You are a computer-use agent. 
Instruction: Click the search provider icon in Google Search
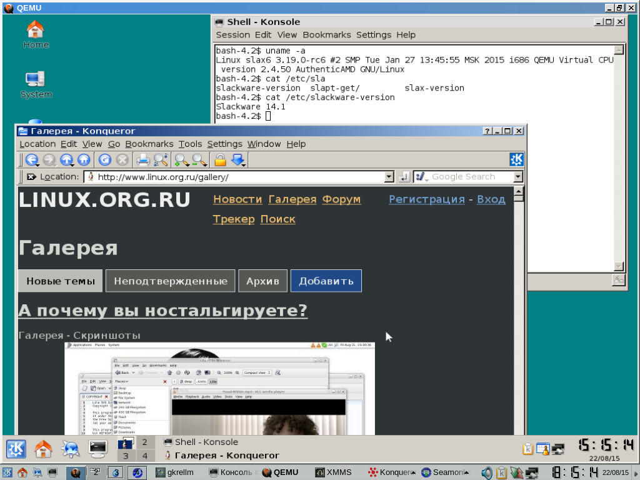point(421,177)
